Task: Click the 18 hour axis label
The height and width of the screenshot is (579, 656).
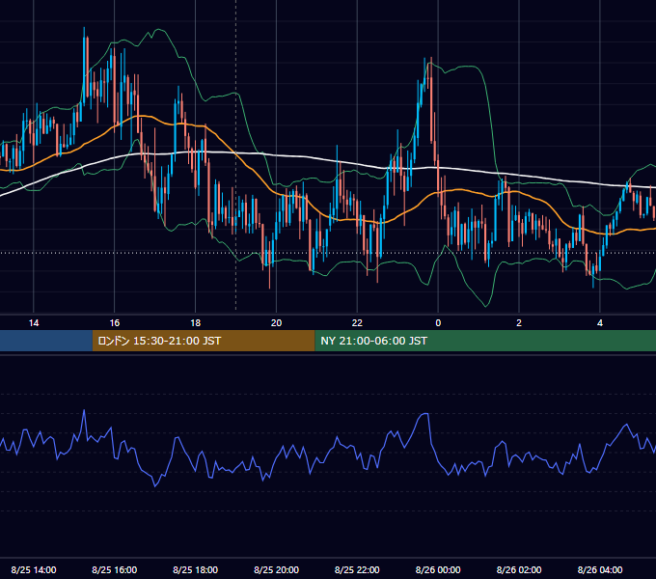Action: click(196, 323)
